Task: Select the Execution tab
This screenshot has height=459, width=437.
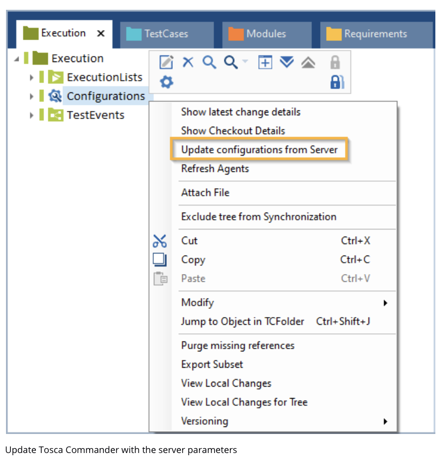Action: 64,34
